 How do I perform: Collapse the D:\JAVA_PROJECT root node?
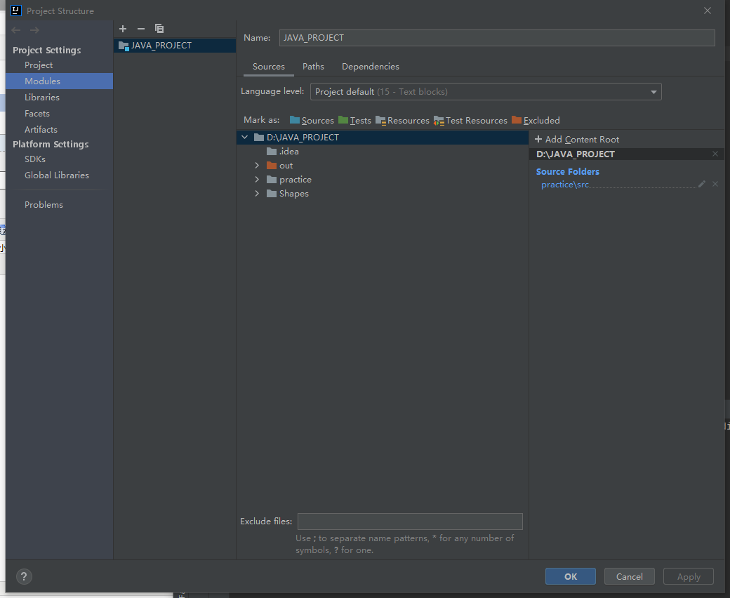pos(244,138)
